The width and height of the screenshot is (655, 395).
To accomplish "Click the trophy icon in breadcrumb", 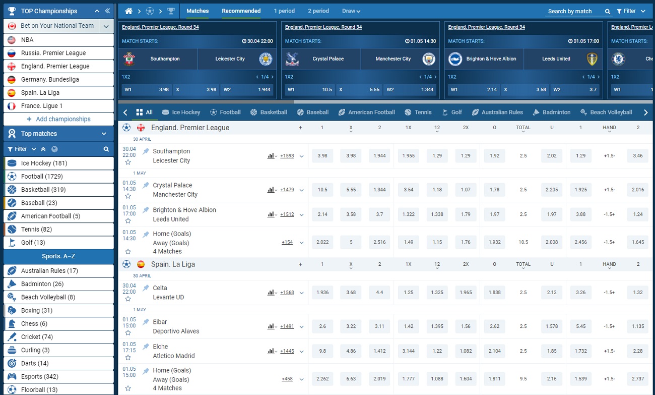I will (171, 11).
